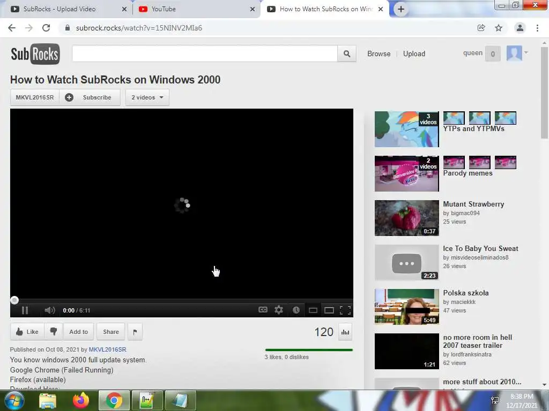Open the Parody memes playlist thumbnail
The height and width of the screenshot is (411, 549).
tap(406, 174)
